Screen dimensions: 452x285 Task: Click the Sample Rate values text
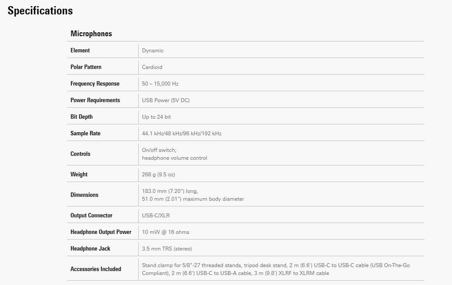[181, 134]
